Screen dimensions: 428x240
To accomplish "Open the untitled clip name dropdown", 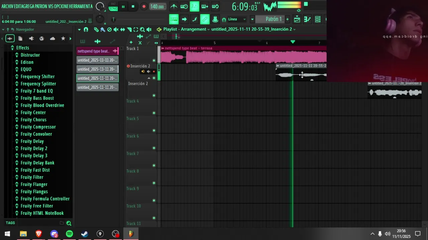I will (x=253, y=29).
